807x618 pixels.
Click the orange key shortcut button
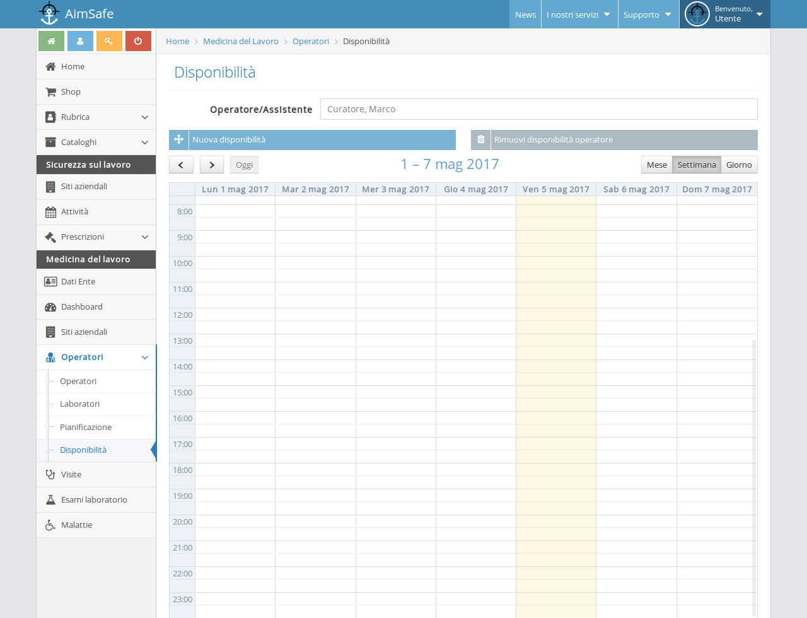click(x=109, y=41)
